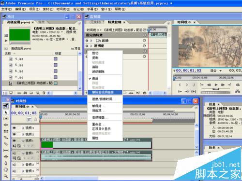Expand the 视频2 track
Image resolution: width=242 pixels, height=181 pixels.
[x=23, y=134]
